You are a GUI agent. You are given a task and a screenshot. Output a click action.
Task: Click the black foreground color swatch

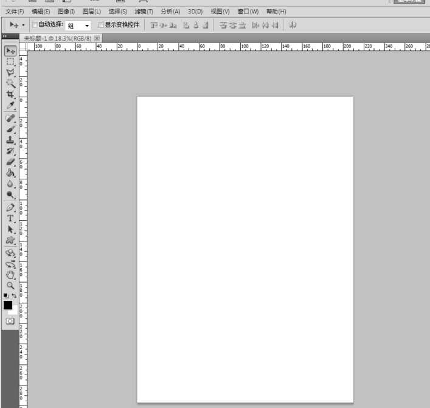pos(8,305)
